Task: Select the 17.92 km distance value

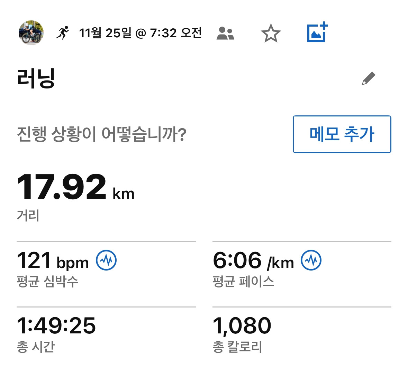Action: (x=75, y=187)
